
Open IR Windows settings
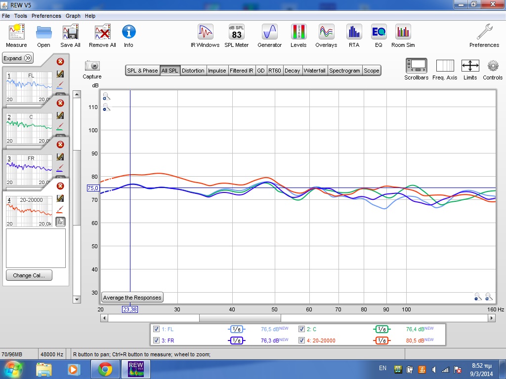(205, 33)
